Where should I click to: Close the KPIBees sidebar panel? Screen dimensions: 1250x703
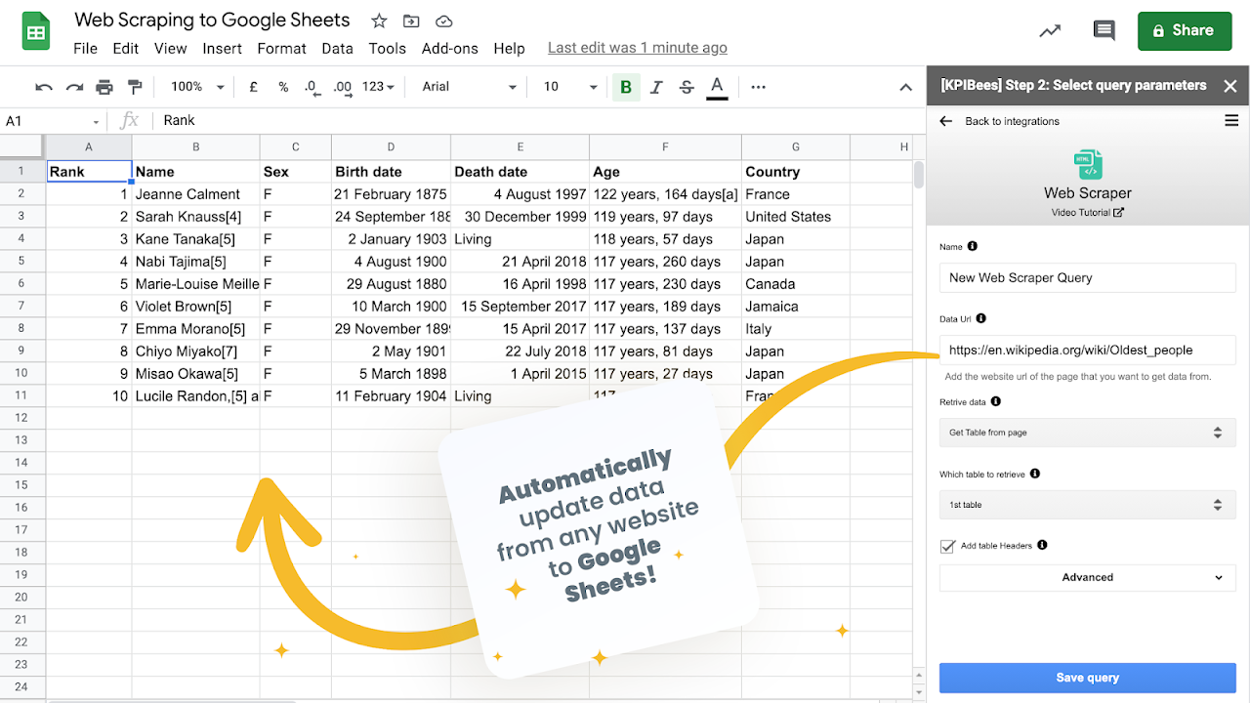(1230, 86)
